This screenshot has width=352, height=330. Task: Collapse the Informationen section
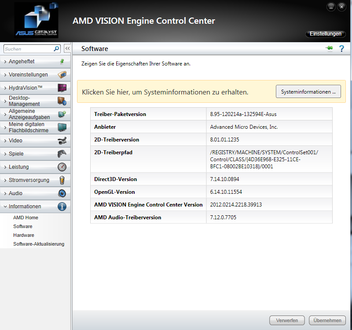[x=36, y=207]
